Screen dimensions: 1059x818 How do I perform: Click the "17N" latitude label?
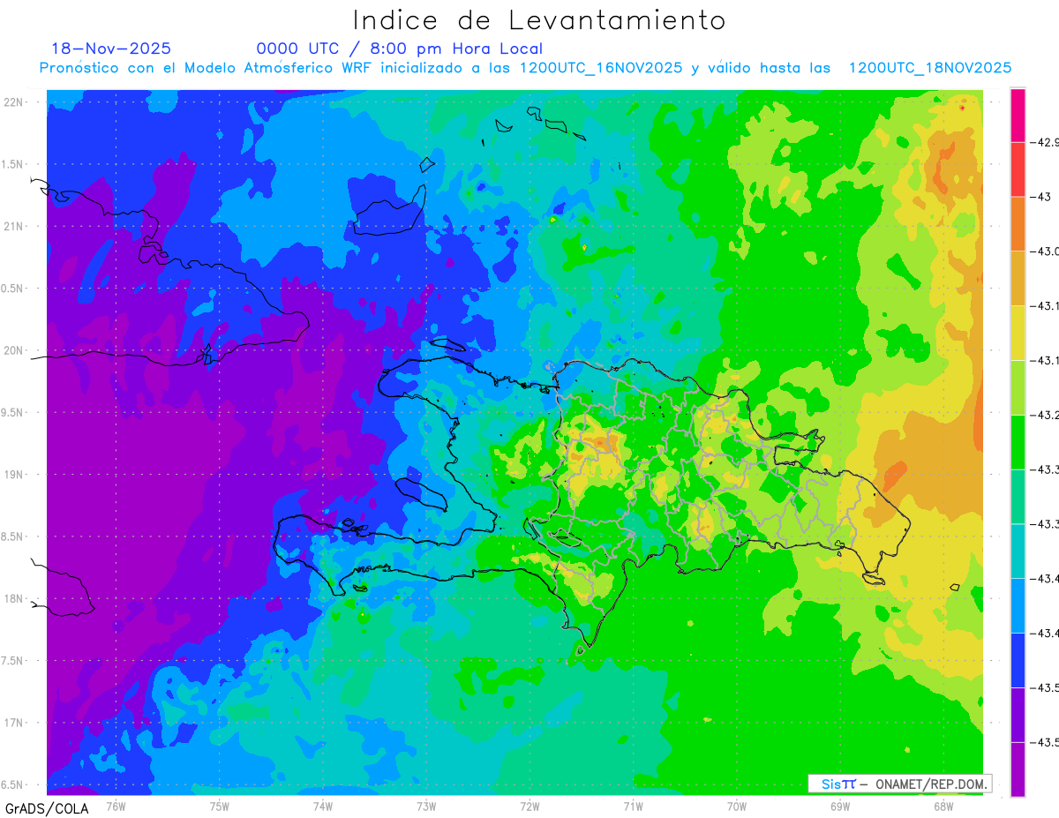15,723
